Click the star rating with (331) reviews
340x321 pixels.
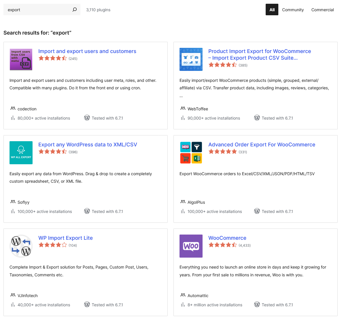(223, 152)
